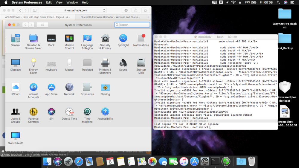Open the Help menu
Image resolution: width=299 pixels, height=168 pixels.
(85, 2)
